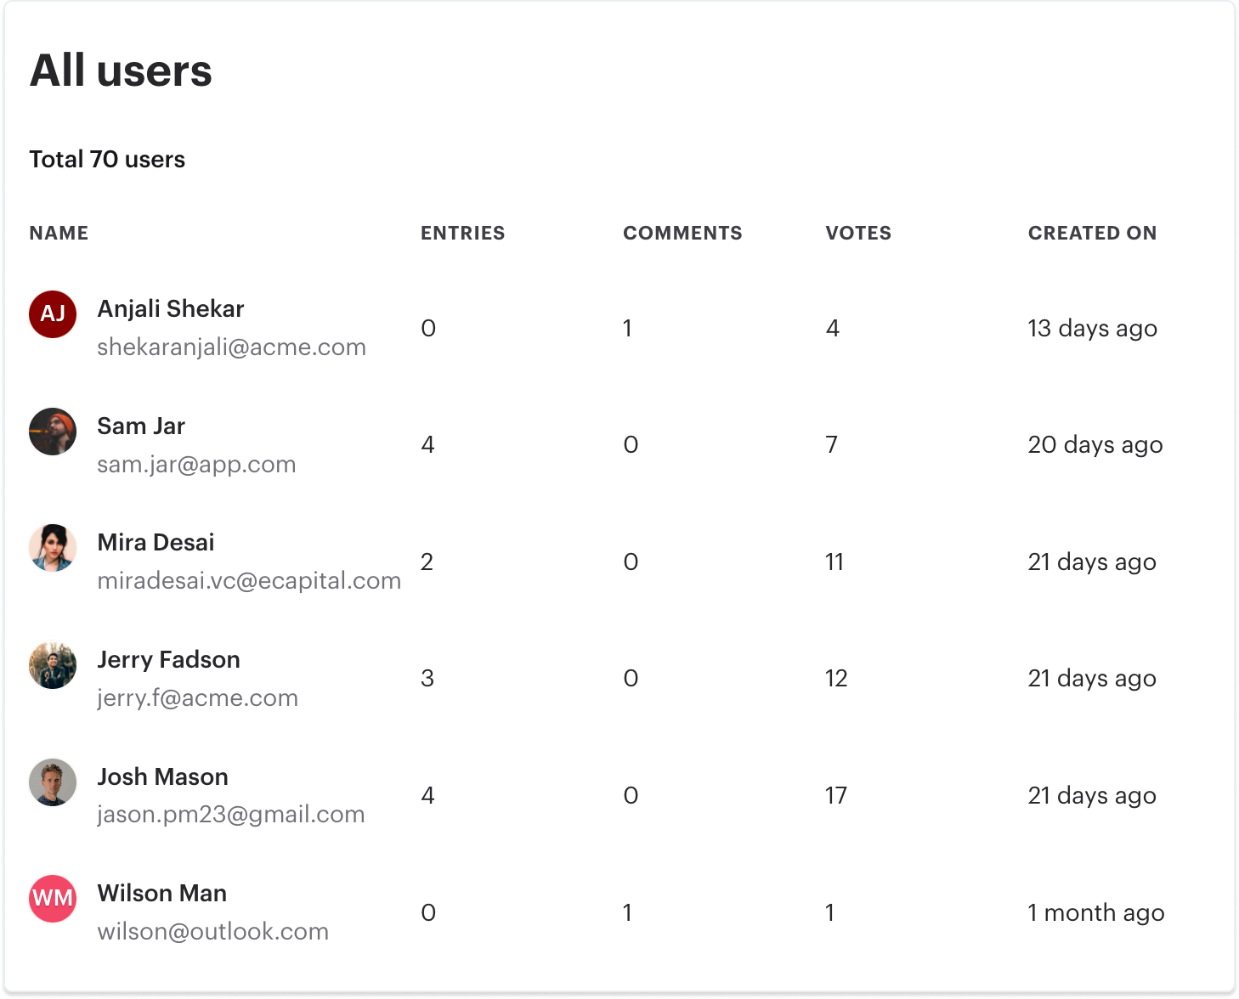The image size is (1239, 999).
Task: Open Jerry Fadson's name link
Action: pyautogui.click(x=168, y=660)
